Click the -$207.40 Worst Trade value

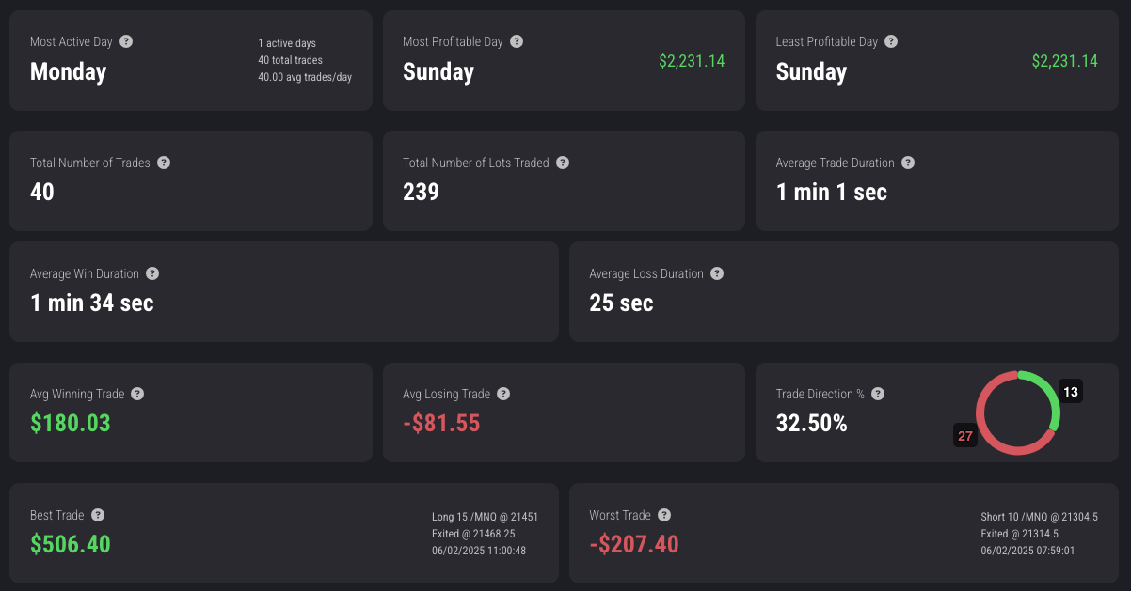click(634, 544)
